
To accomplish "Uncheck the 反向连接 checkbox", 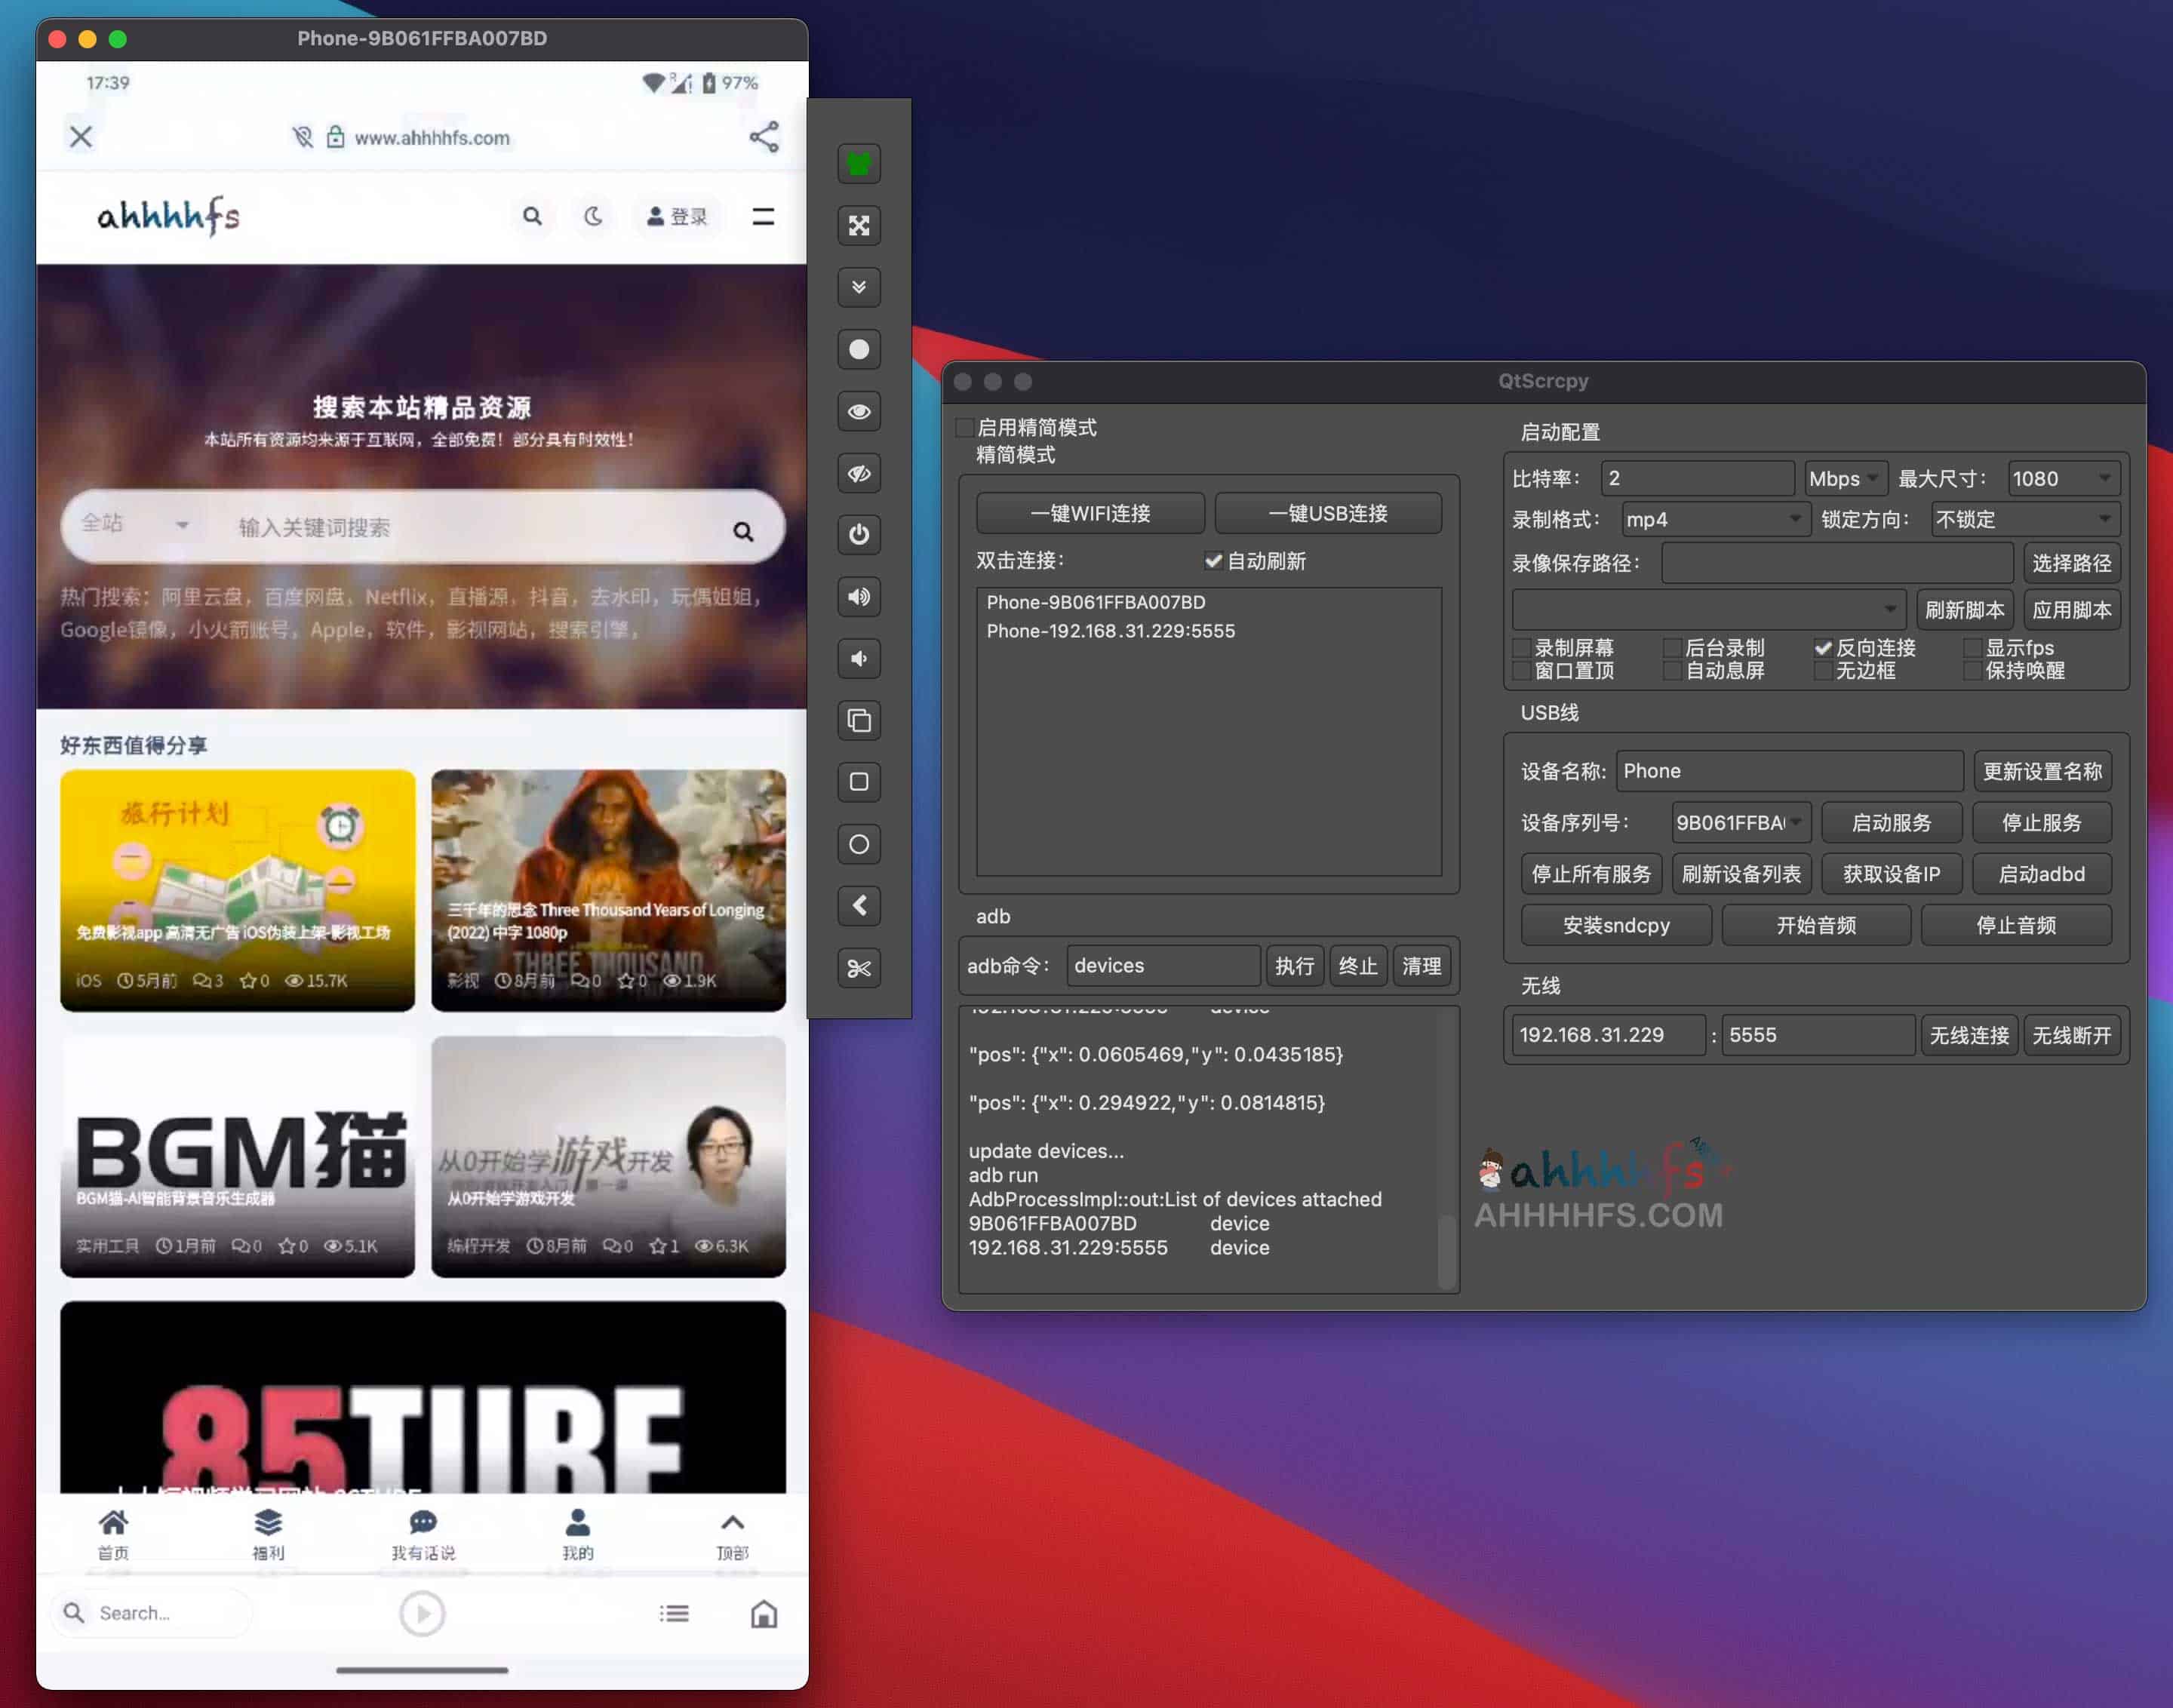I will 1824,647.
